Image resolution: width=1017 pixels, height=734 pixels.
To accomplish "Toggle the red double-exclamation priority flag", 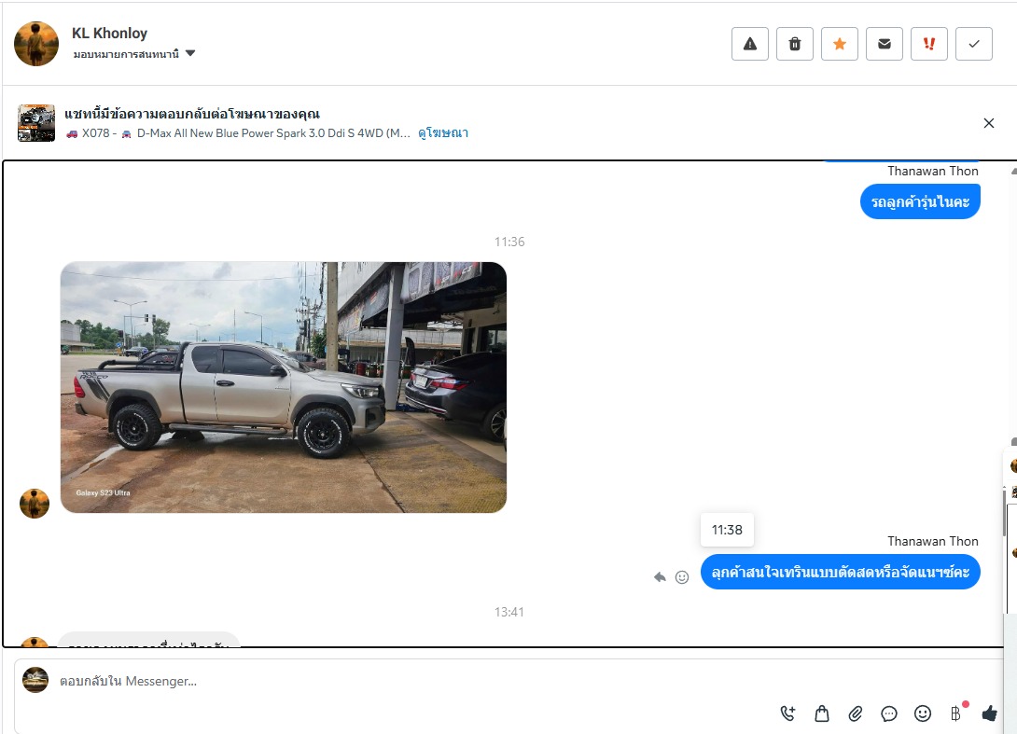I will 929,44.
